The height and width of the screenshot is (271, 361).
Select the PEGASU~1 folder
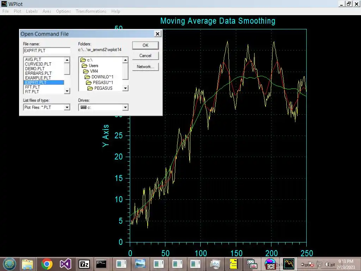[x=99, y=83]
